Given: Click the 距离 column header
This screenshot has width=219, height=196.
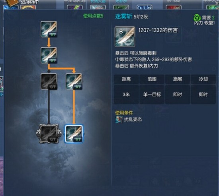Looking at the screenshot, I should click(126, 79).
